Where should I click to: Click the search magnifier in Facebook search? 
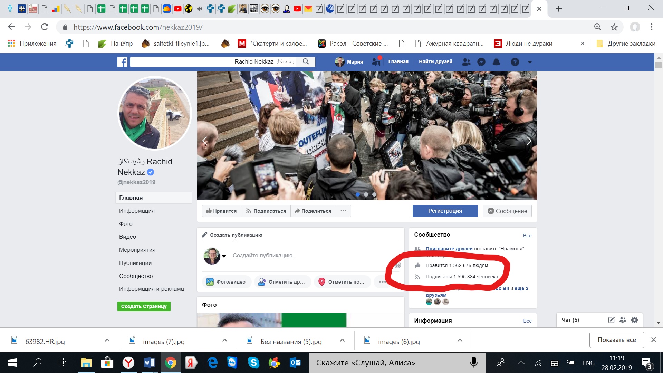point(306,61)
